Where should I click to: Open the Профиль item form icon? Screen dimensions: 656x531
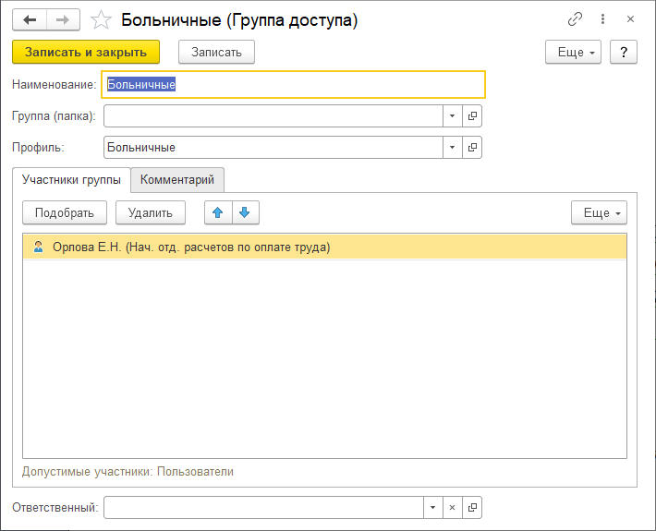472,147
